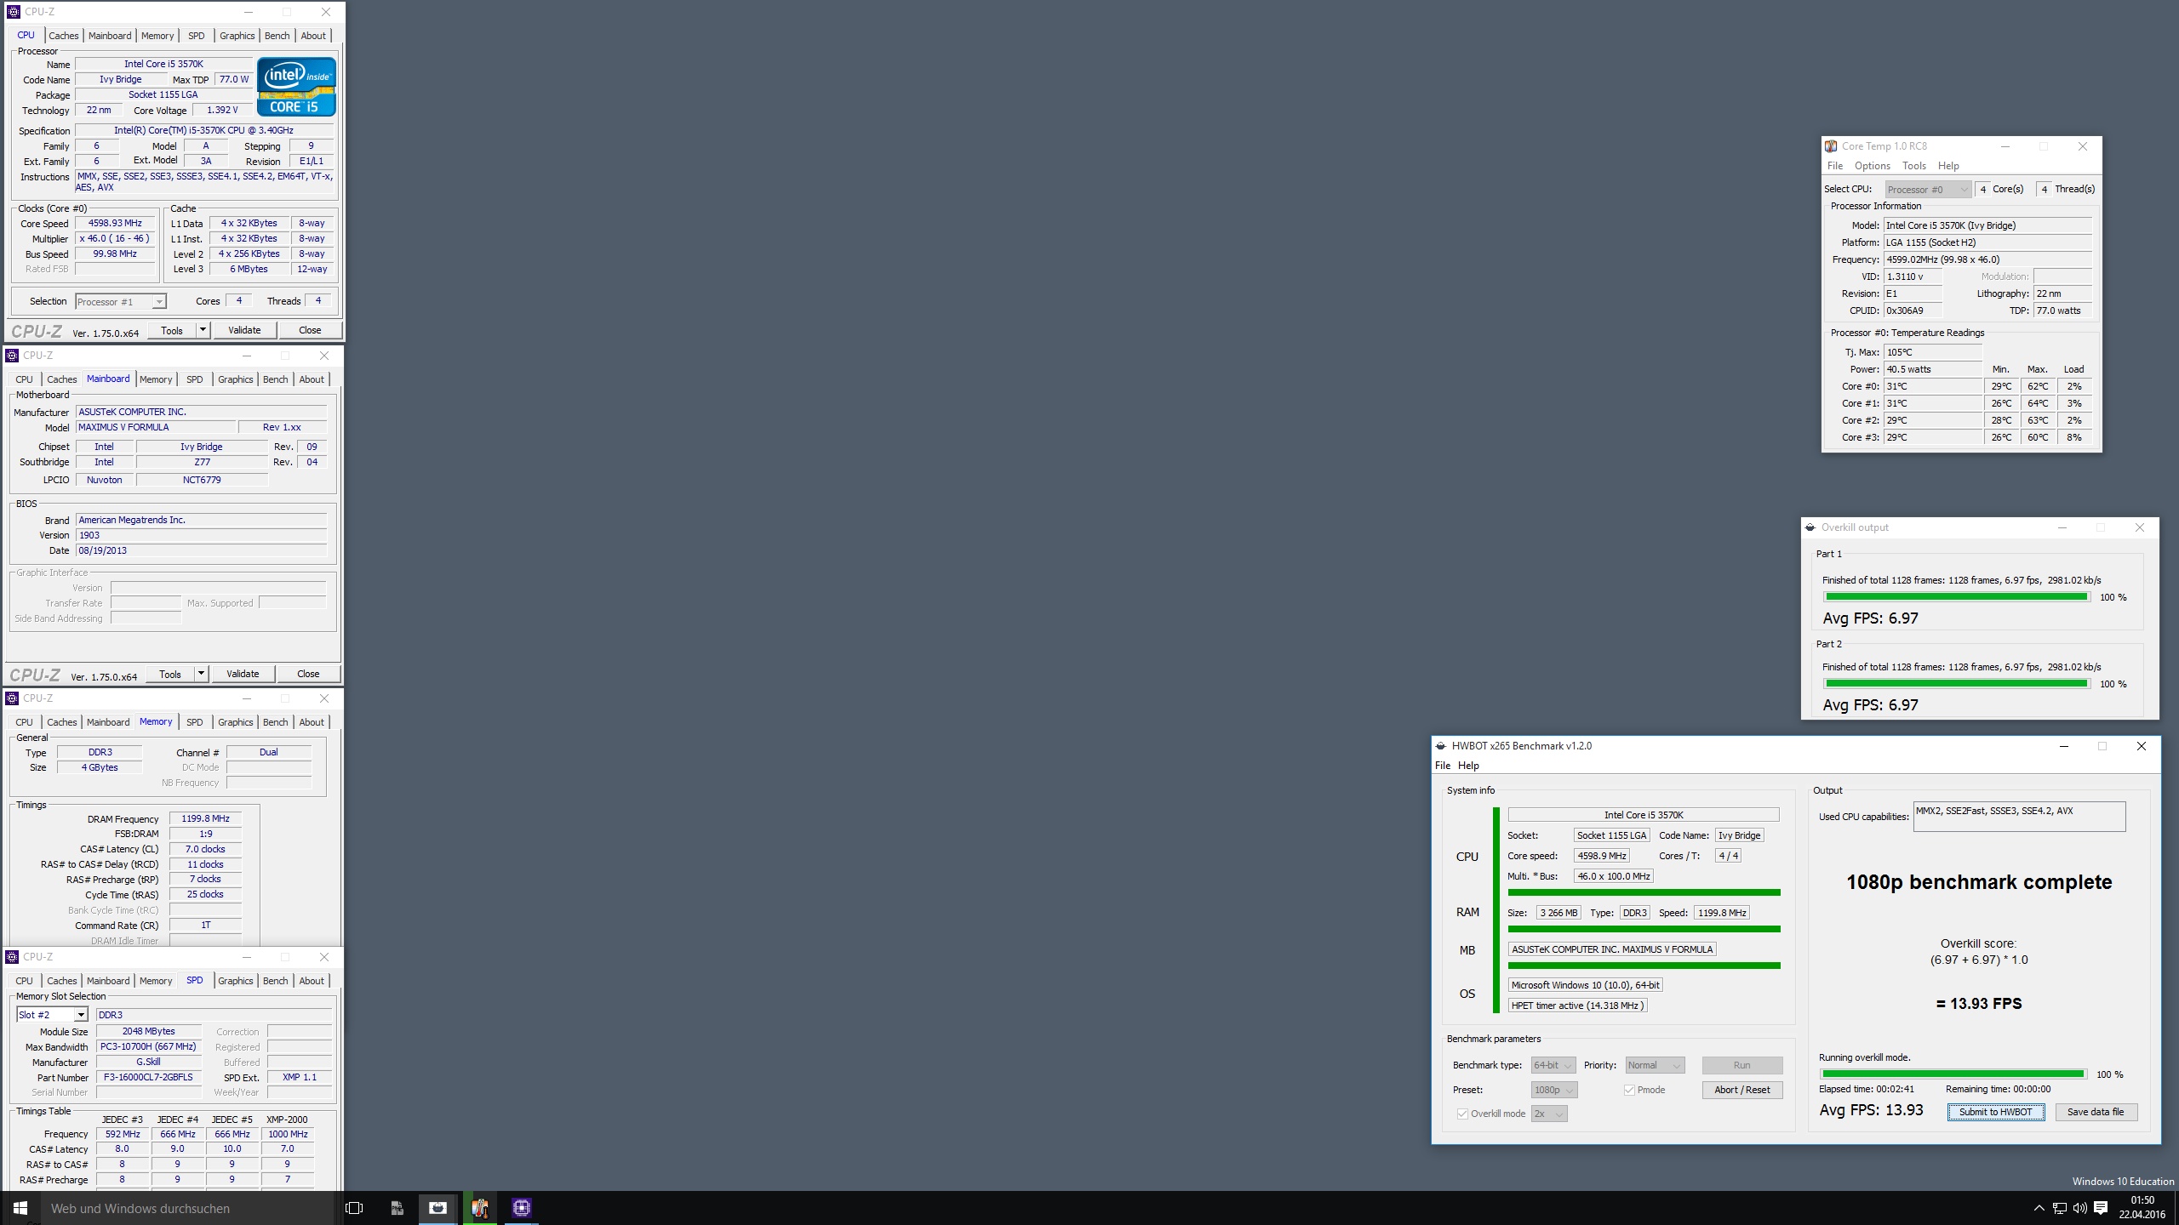Click Core Temp title bar icon
Viewport: 2179px width, 1225px height.
point(1831,146)
